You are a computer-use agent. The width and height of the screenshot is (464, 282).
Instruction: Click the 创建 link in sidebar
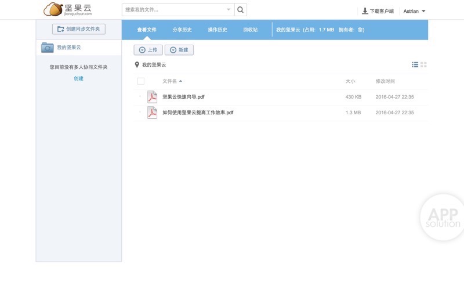[78, 78]
